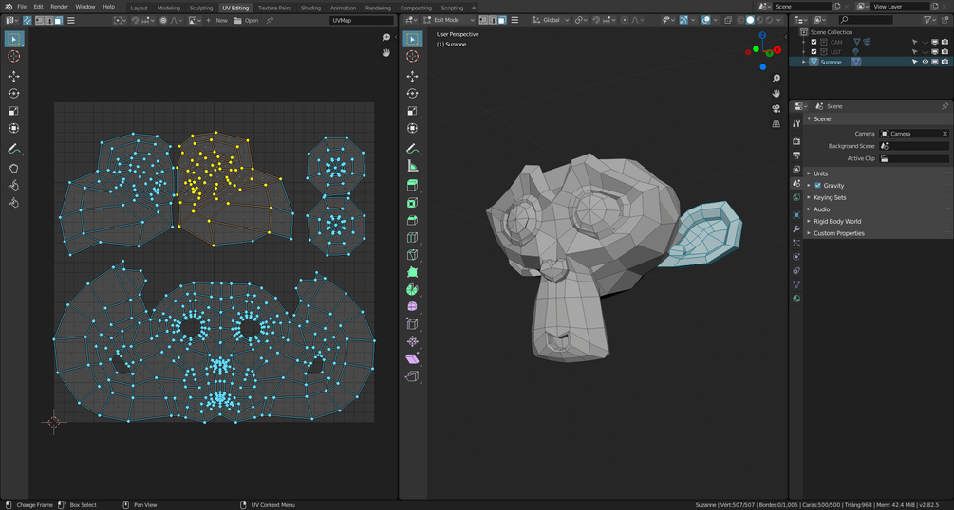
Task: Open the File menu
Action: (22, 7)
